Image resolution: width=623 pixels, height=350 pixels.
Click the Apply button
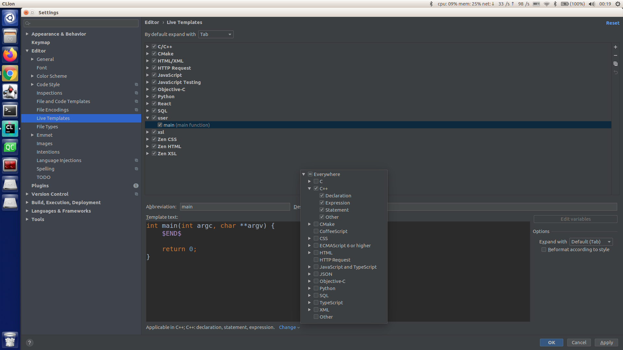pos(606,343)
